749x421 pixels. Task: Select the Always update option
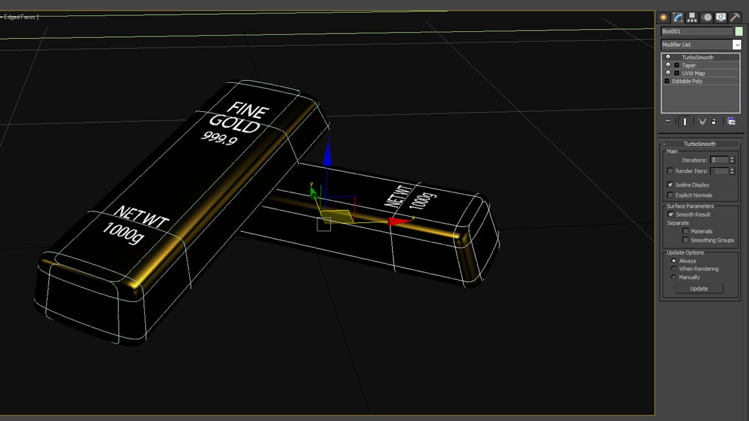coord(674,261)
